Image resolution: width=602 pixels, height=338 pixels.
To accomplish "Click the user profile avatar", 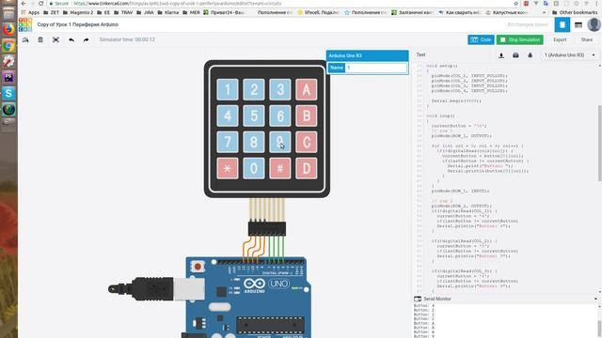I will [x=594, y=25].
